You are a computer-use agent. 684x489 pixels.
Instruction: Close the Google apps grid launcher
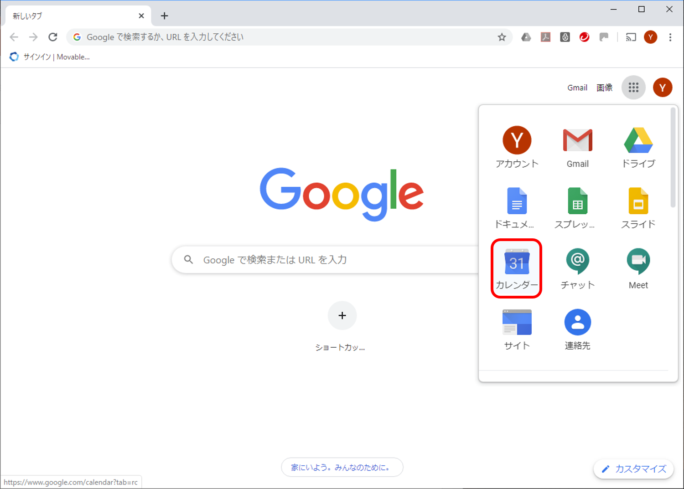point(633,88)
